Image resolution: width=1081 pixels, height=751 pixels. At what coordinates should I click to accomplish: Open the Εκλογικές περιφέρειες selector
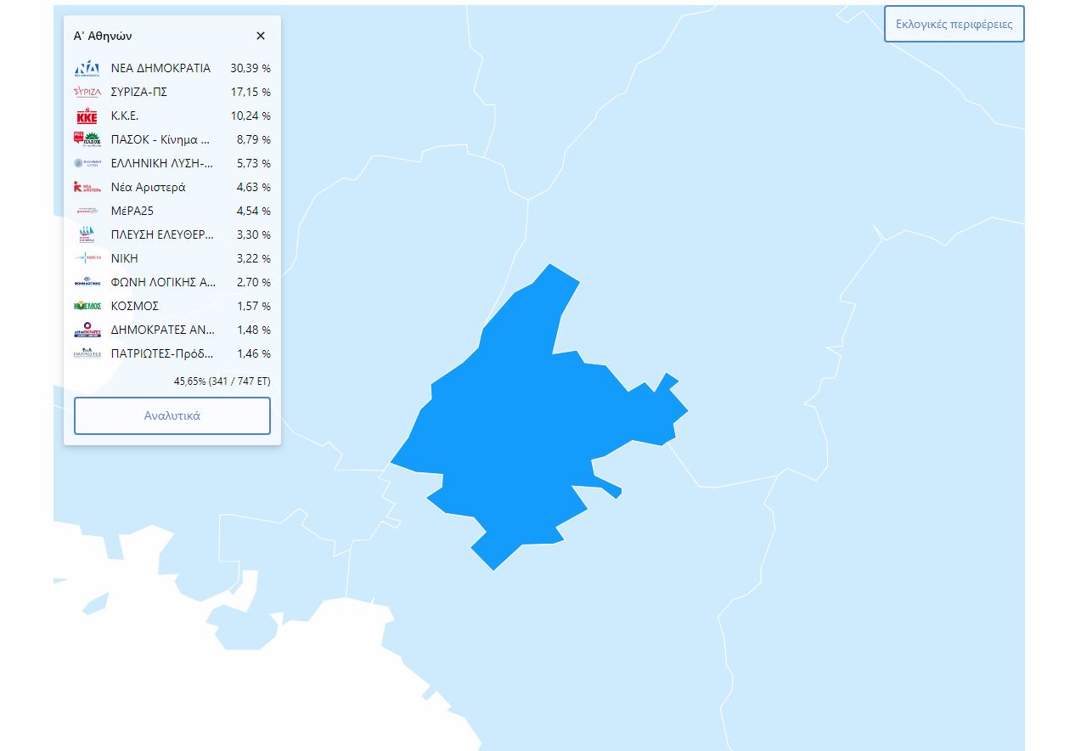coord(954,24)
